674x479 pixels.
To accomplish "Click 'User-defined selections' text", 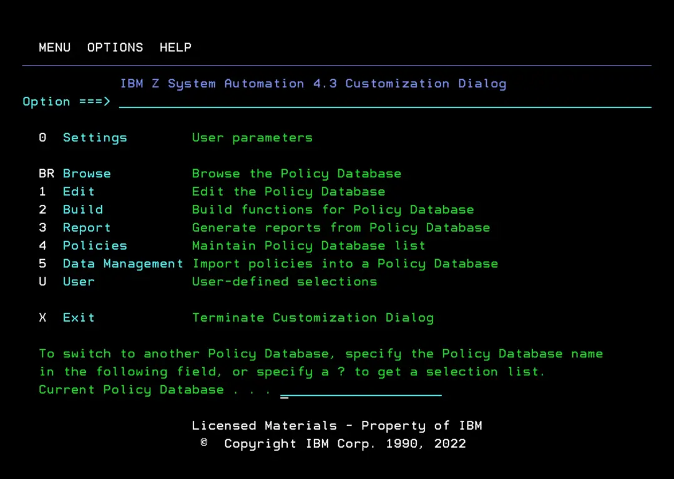I will click(285, 282).
